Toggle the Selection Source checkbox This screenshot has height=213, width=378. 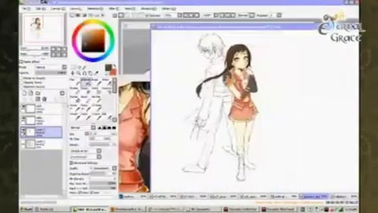[21, 86]
